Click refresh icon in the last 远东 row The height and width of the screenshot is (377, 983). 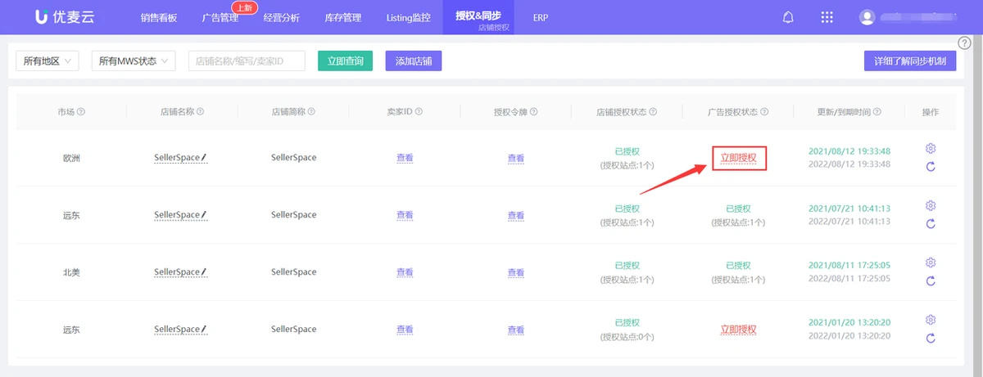coord(931,339)
